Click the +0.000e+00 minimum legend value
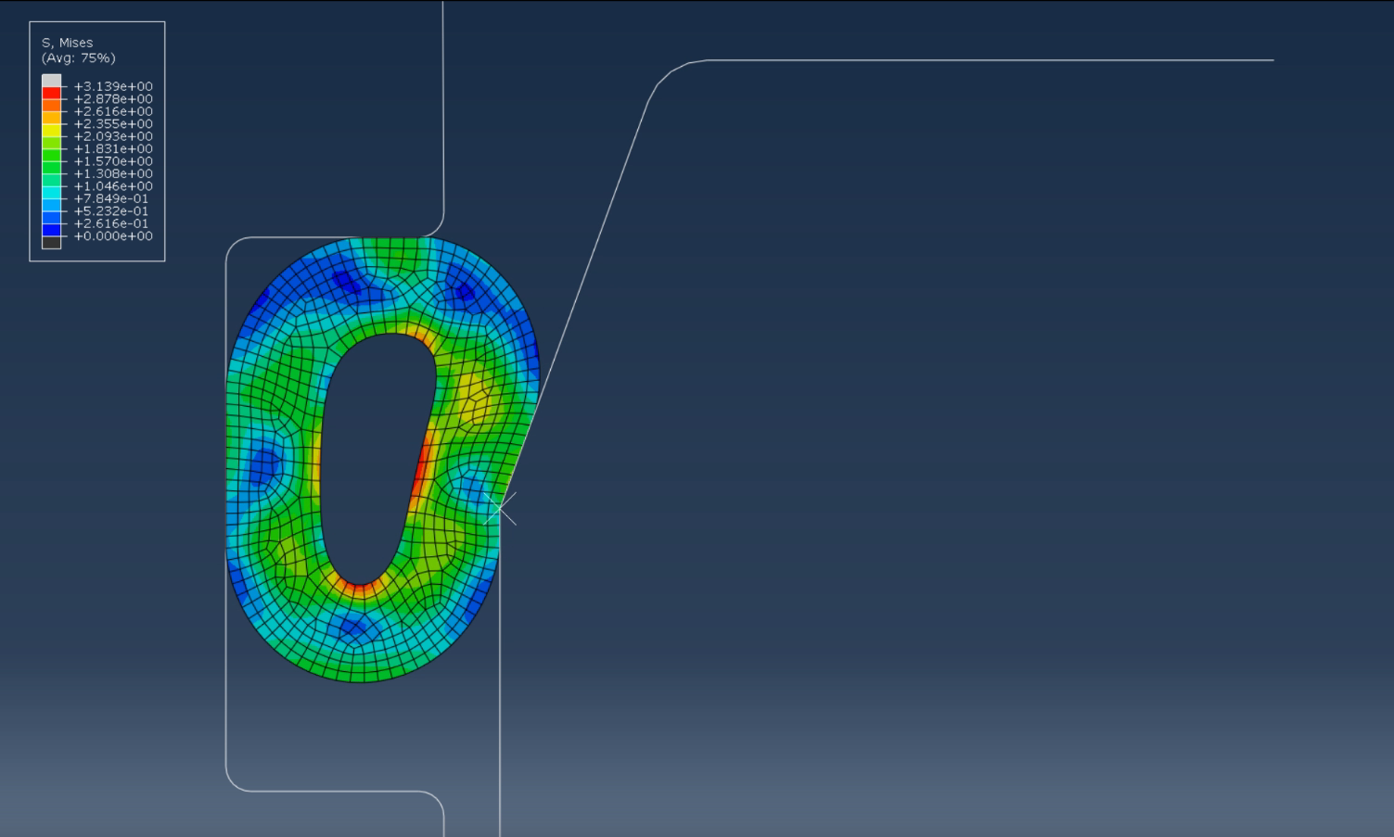Viewport: 1394px width, 837px height. [113, 236]
